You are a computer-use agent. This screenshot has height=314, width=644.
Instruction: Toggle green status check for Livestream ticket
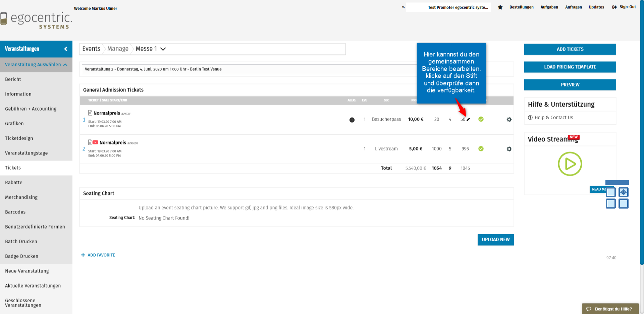click(x=481, y=149)
